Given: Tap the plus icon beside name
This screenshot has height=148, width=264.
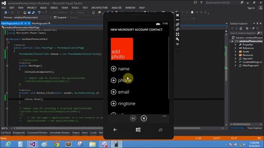Looking at the screenshot, I should (113, 69).
